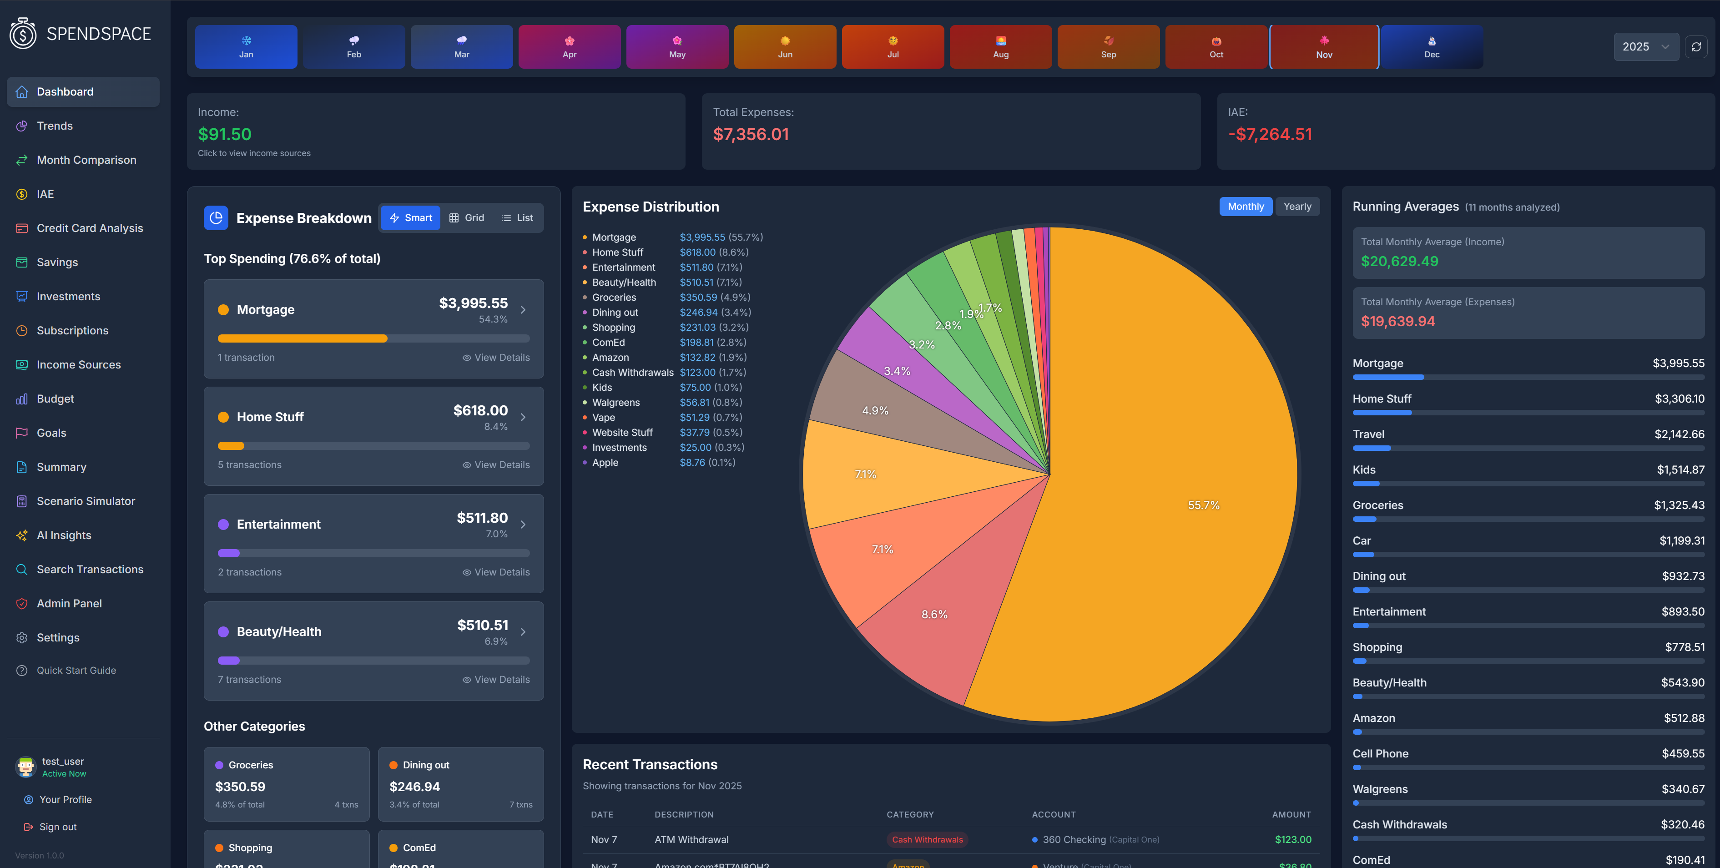Open Your Profile from the sidebar footer
1720x868 pixels.
66,799
